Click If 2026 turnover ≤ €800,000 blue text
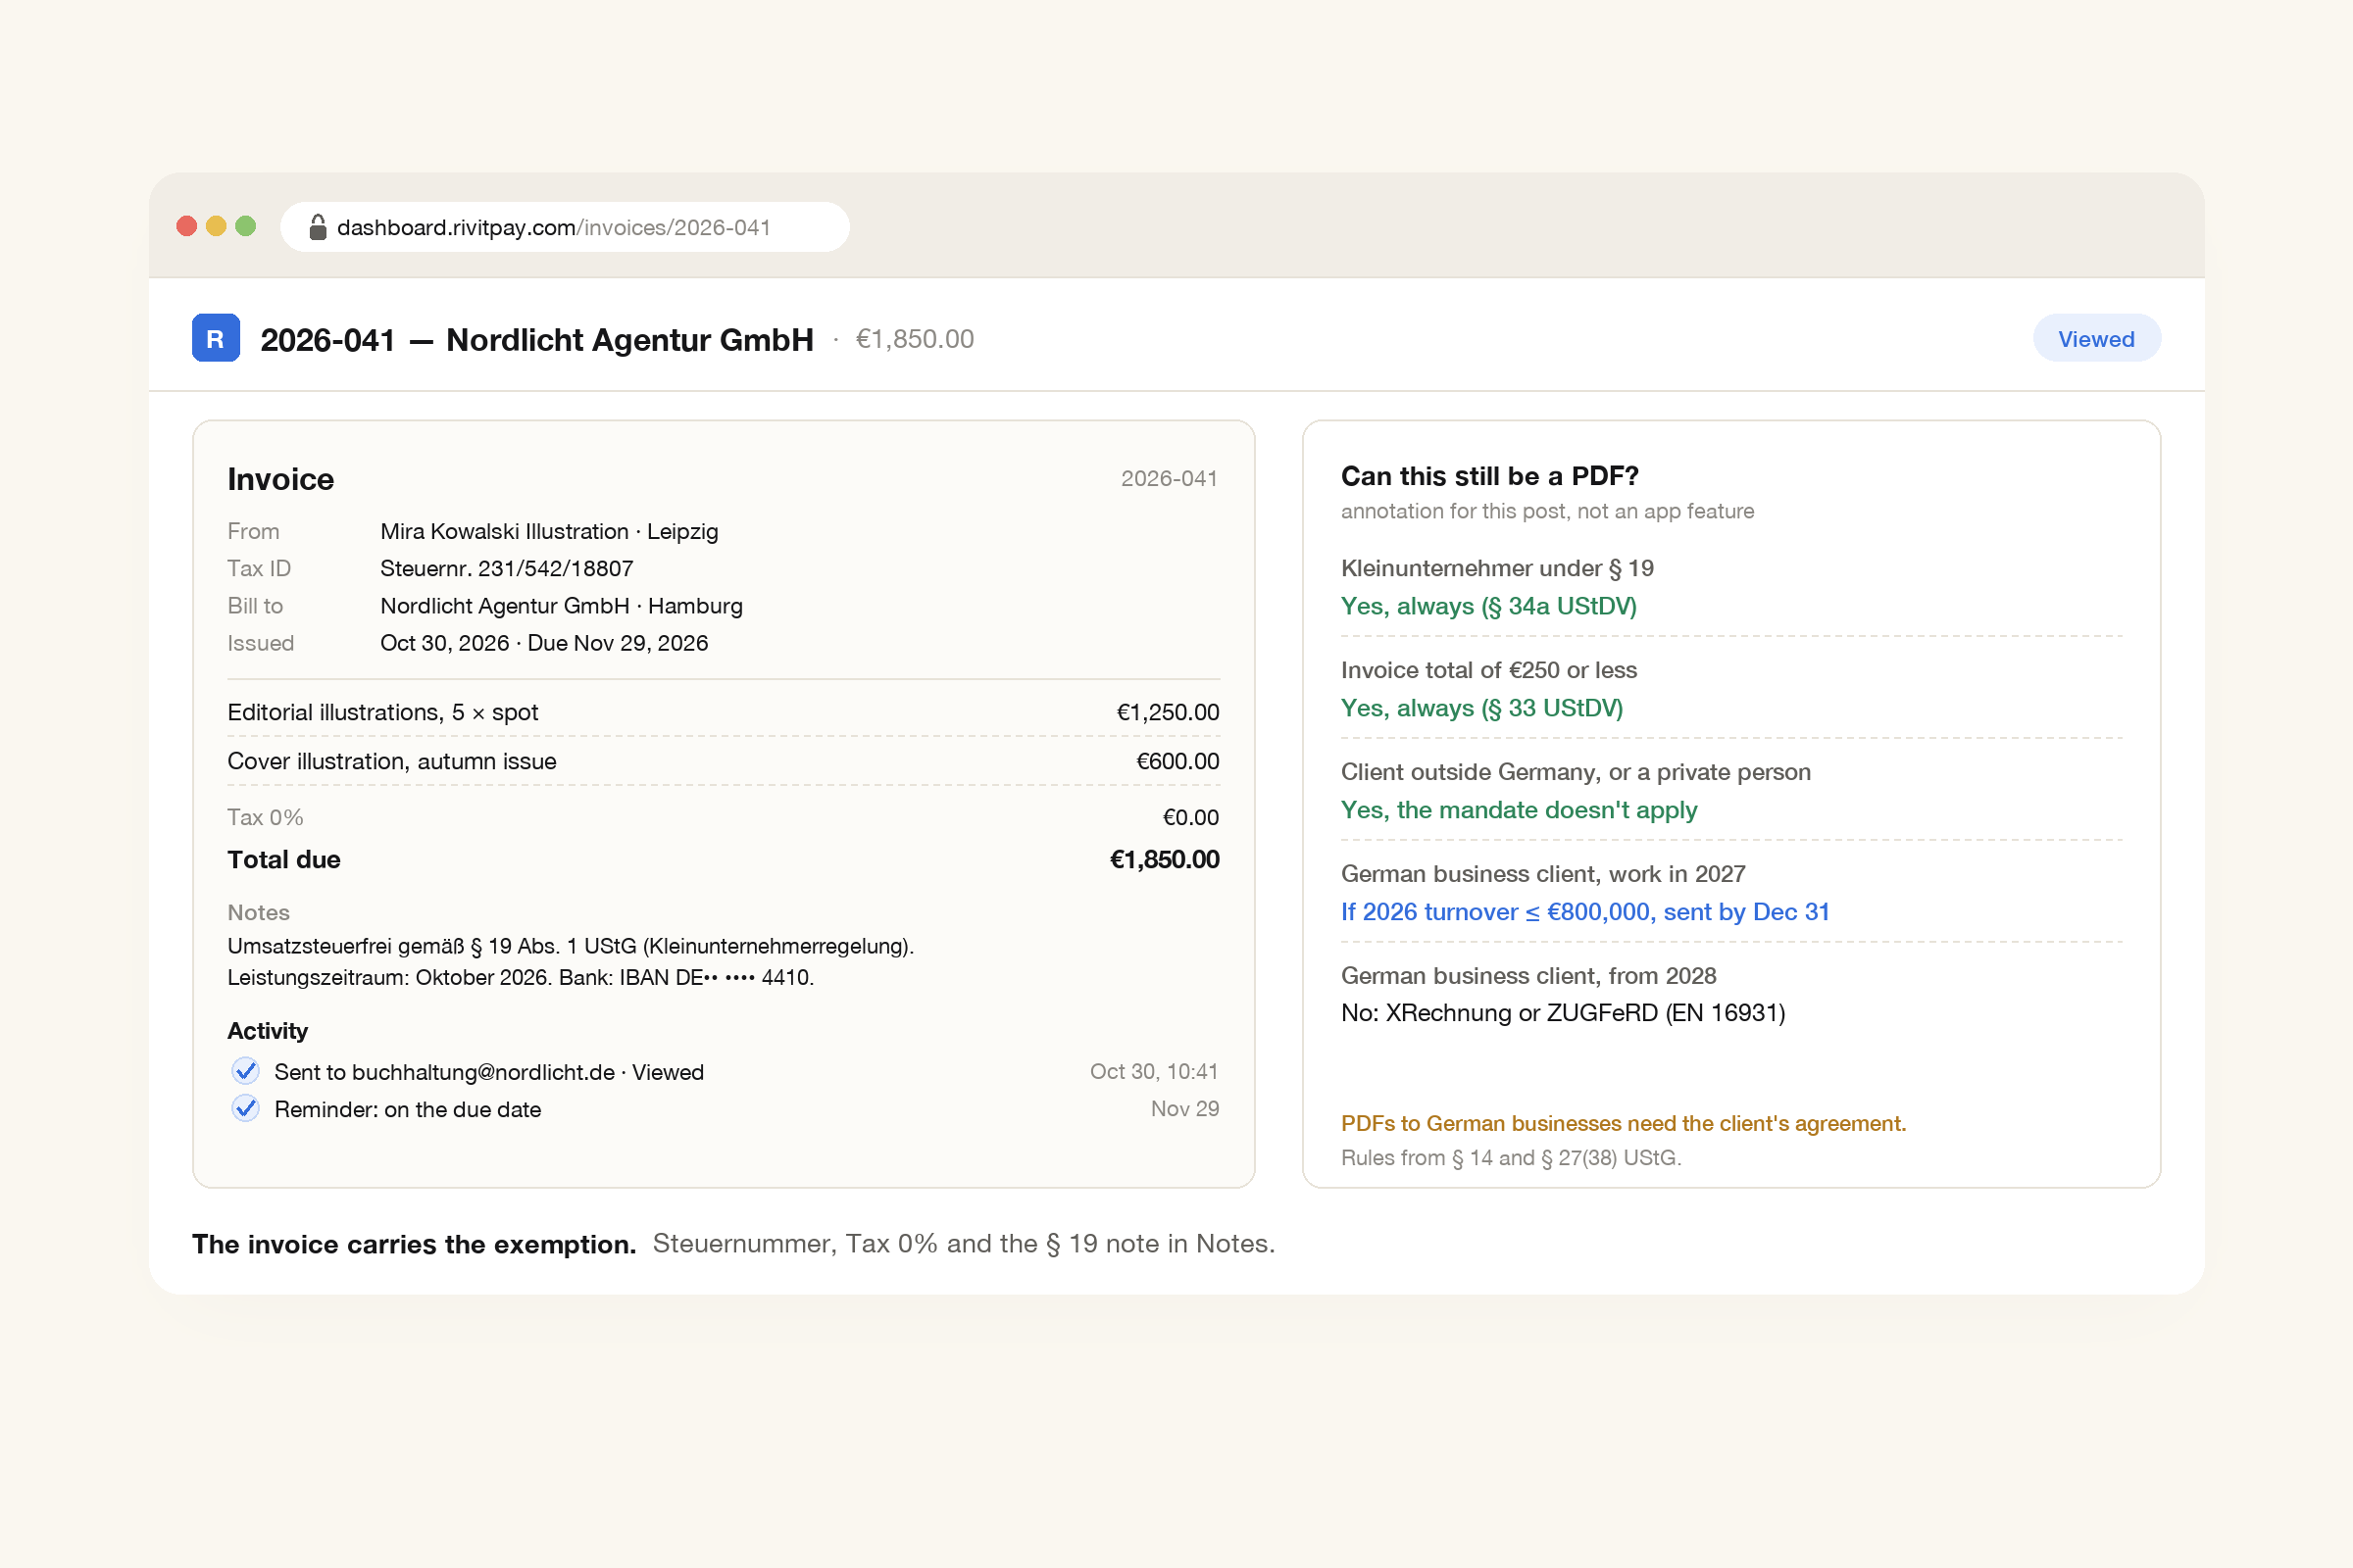The width and height of the screenshot is (2353, 1568). [x=1584, y=912]
